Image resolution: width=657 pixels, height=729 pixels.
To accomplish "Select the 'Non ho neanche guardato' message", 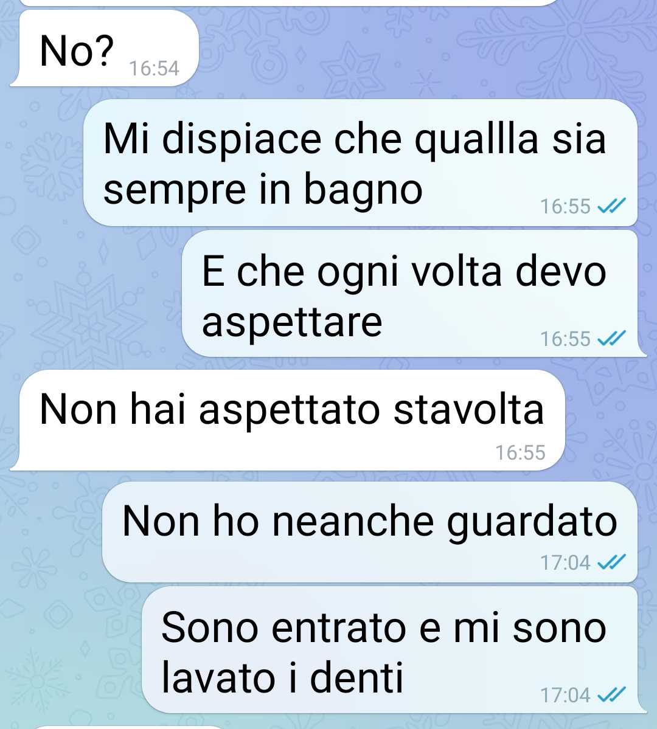I will click(369, 532).
